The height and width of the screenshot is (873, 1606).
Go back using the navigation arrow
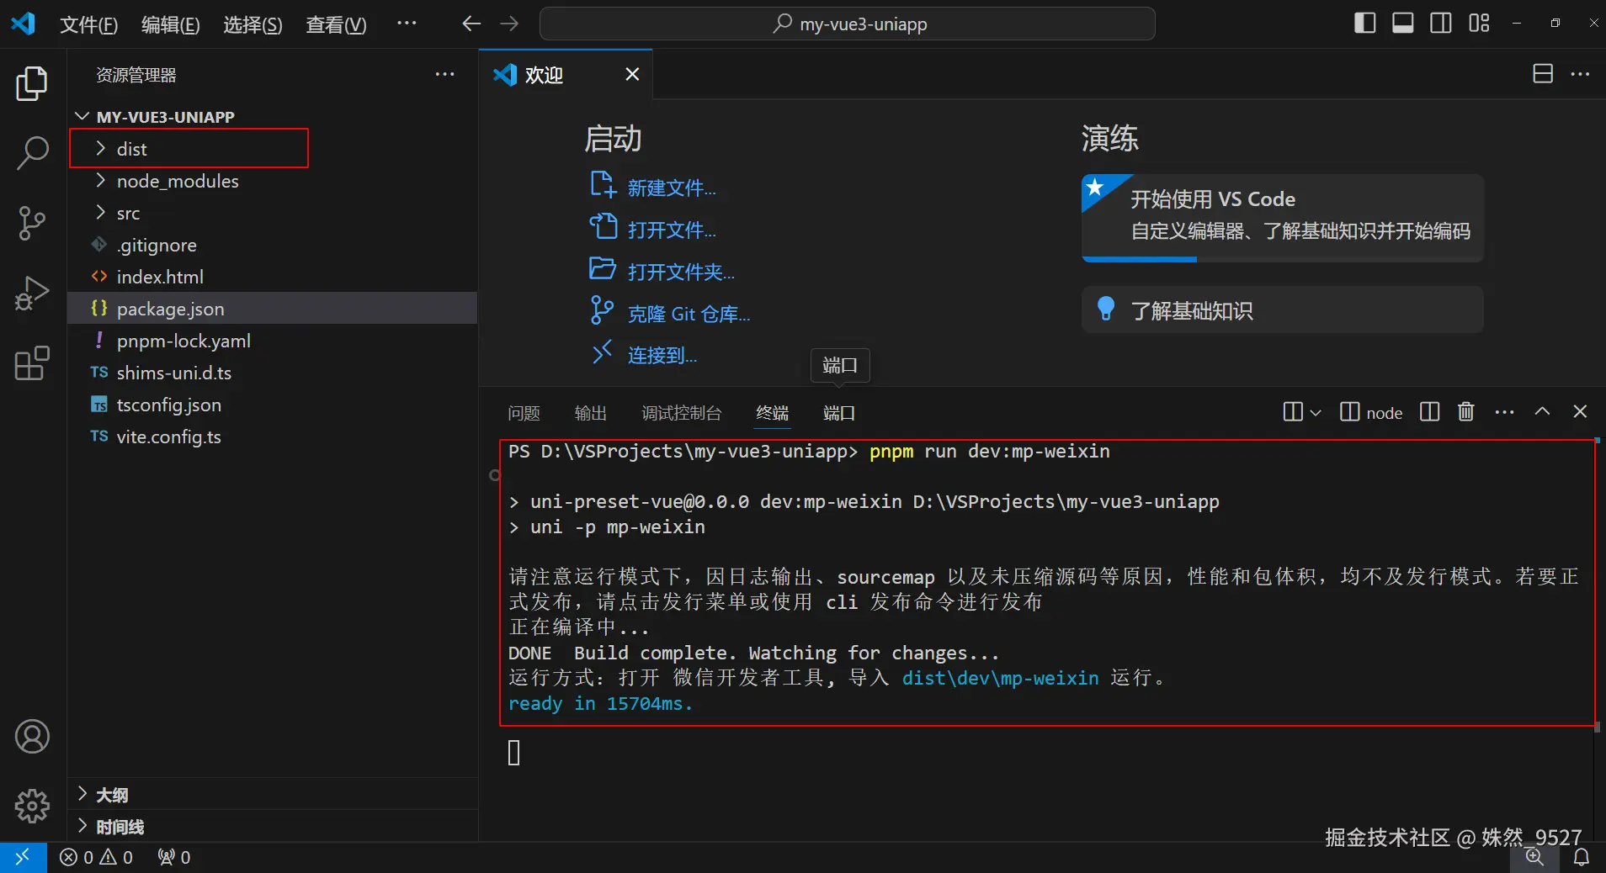(x=471, y=24)
